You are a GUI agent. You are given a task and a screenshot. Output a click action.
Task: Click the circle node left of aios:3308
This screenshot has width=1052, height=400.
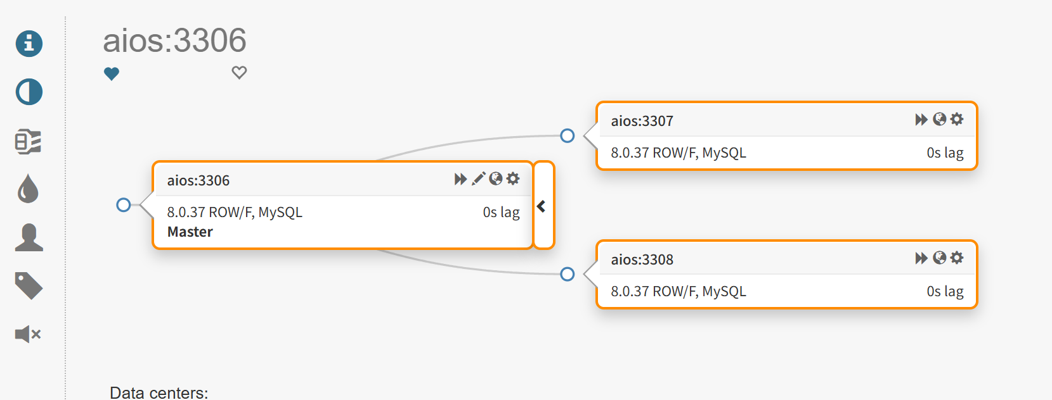point(568,274)
